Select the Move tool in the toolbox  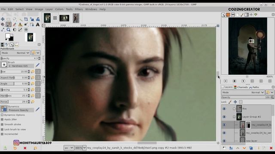pos(3,19)
